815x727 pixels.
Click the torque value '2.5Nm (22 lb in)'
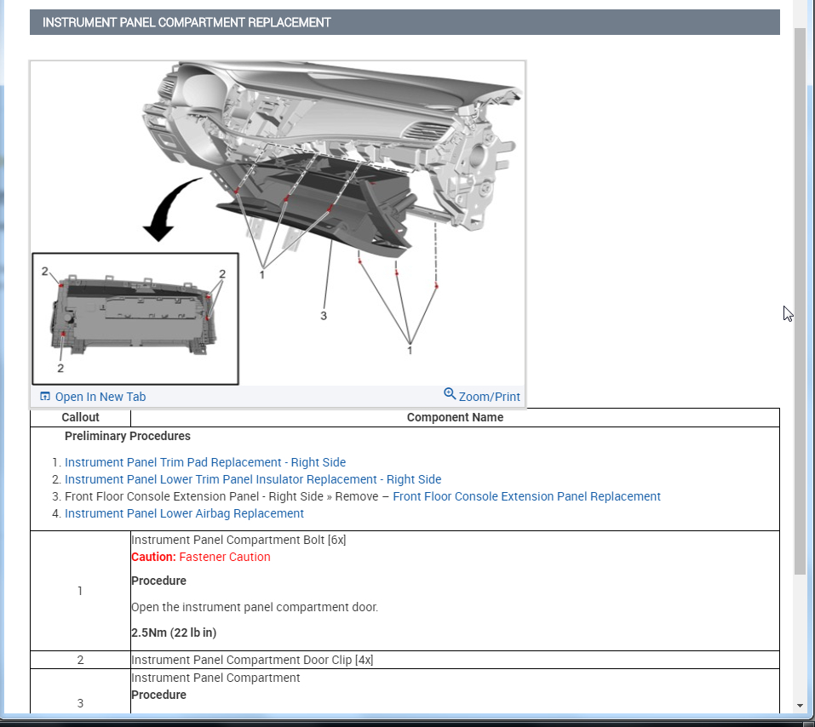click(x=174, y=633)
